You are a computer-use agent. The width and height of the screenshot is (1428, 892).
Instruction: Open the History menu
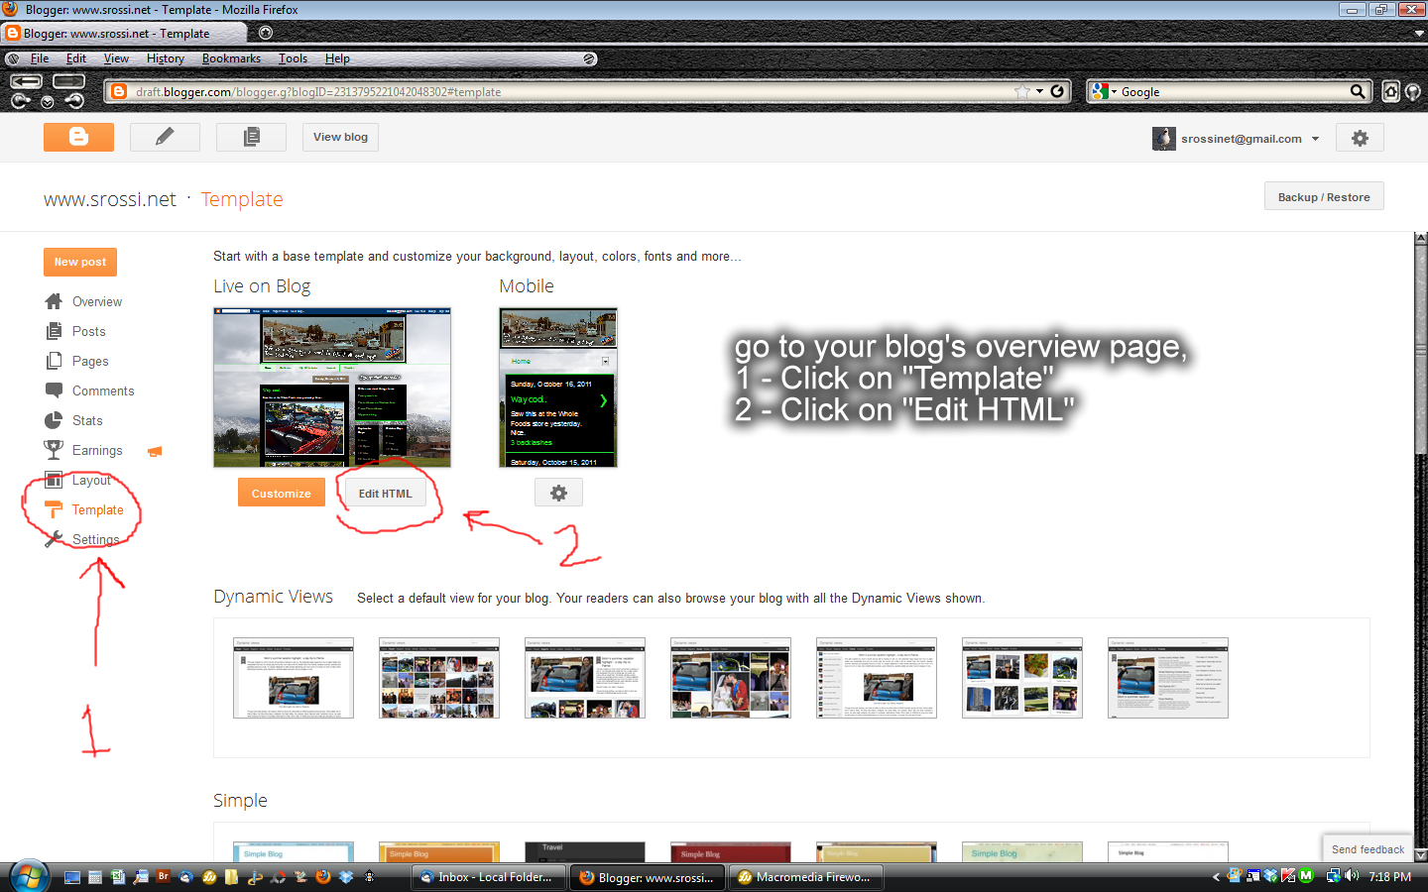166,58
